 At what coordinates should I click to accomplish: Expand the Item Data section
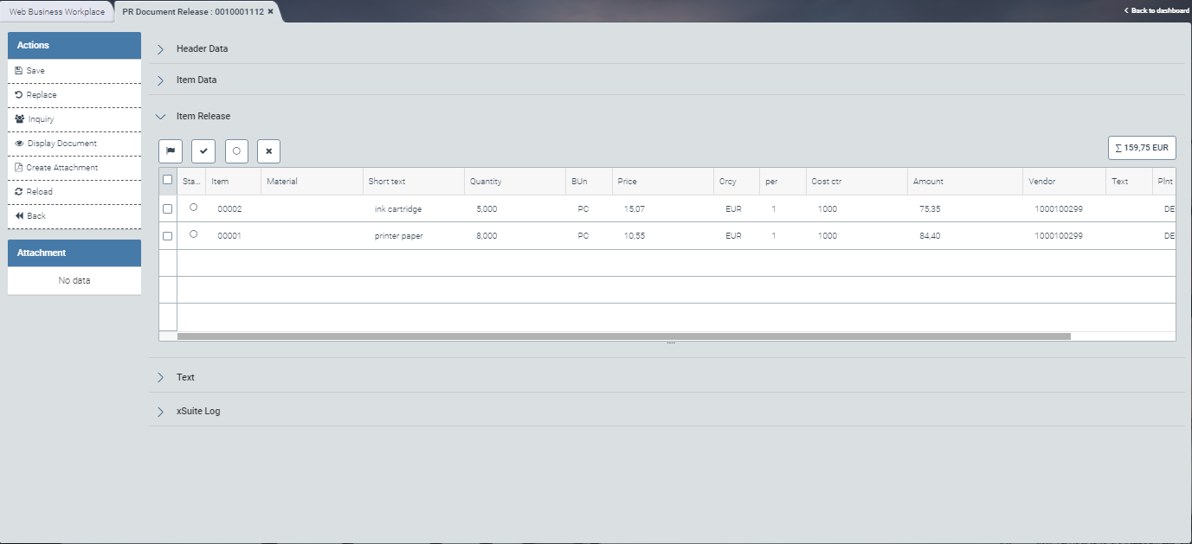pyautogui.click(x=196, y=80)
